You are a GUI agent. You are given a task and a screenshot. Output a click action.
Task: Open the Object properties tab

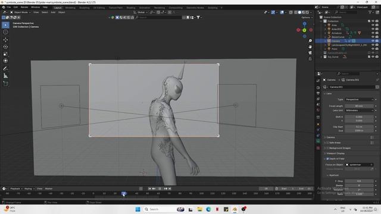[x=318, y=124]
